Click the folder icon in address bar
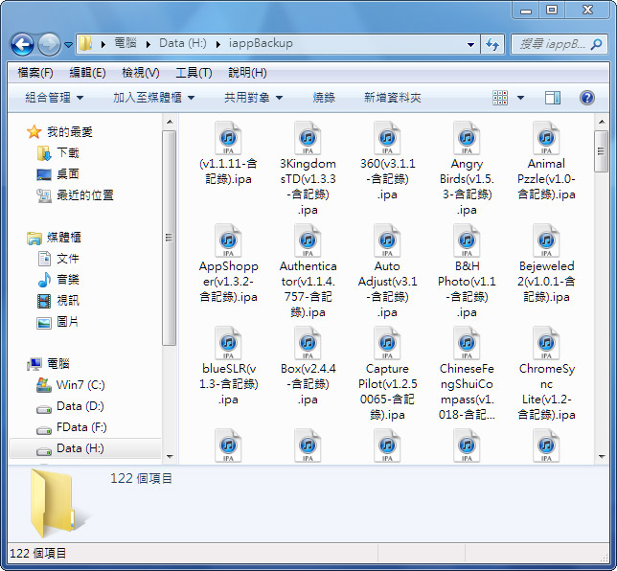The image size is (617, 571). tap(85, 43)
